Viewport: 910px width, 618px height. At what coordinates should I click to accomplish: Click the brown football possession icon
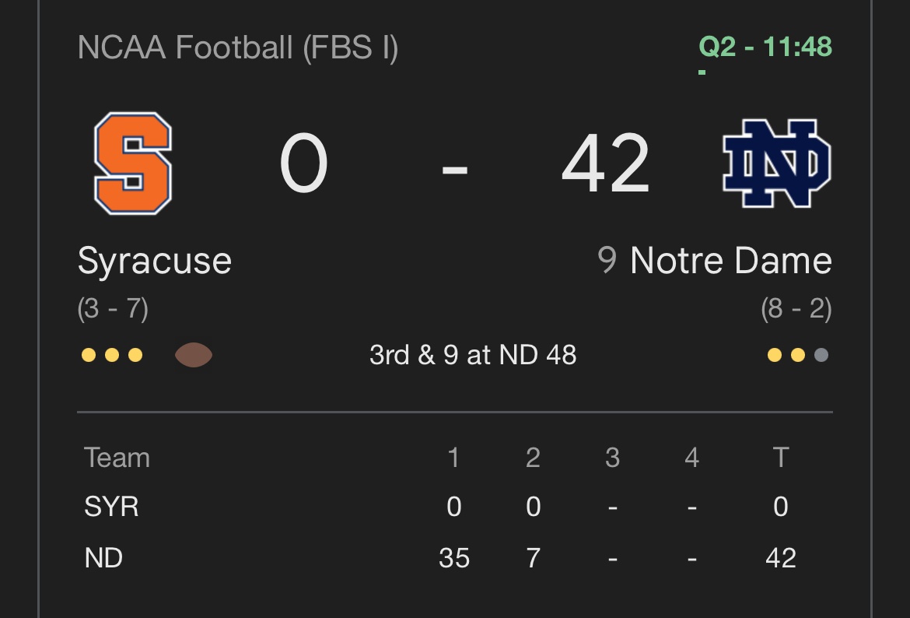click(x=194, y=355)
